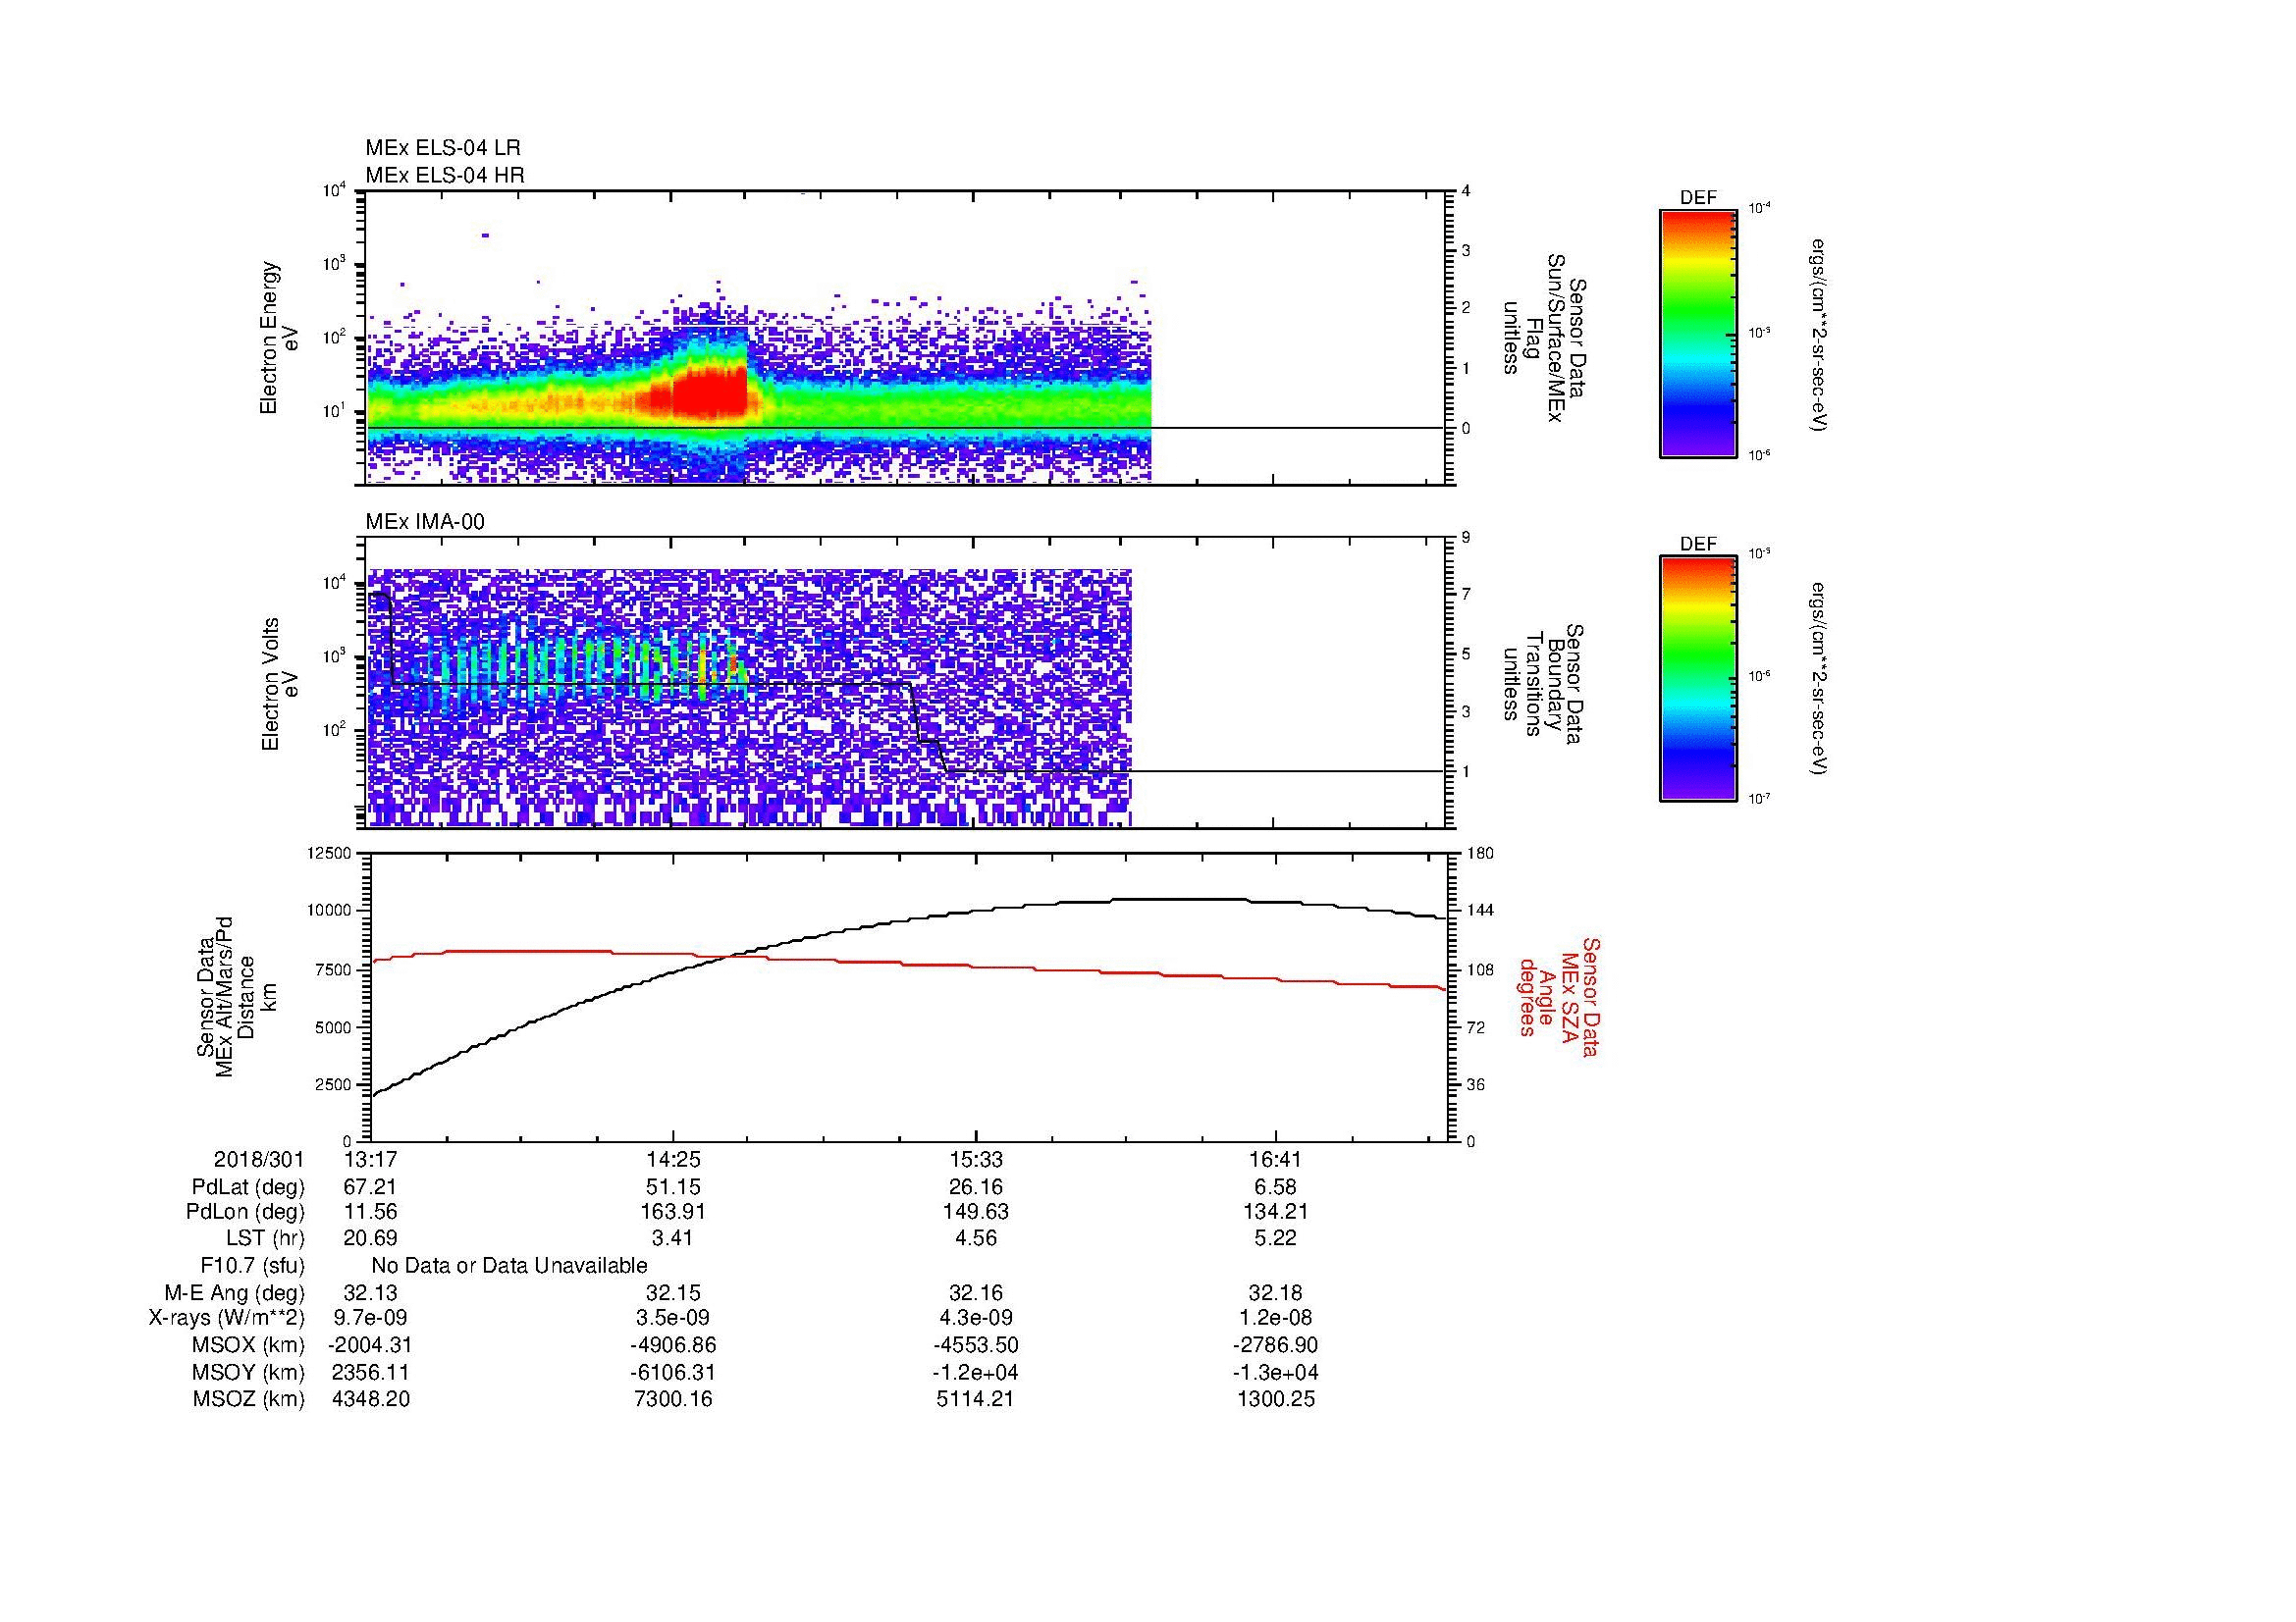Viewport: 2296px width, 1622px height.
Task: Click MSOZ value '7300.16'
Action: point(673,1399)
